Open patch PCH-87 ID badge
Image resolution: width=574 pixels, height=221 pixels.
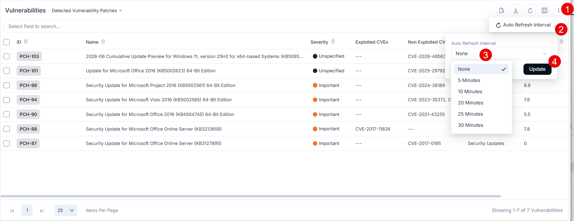[x=28, y=143]
